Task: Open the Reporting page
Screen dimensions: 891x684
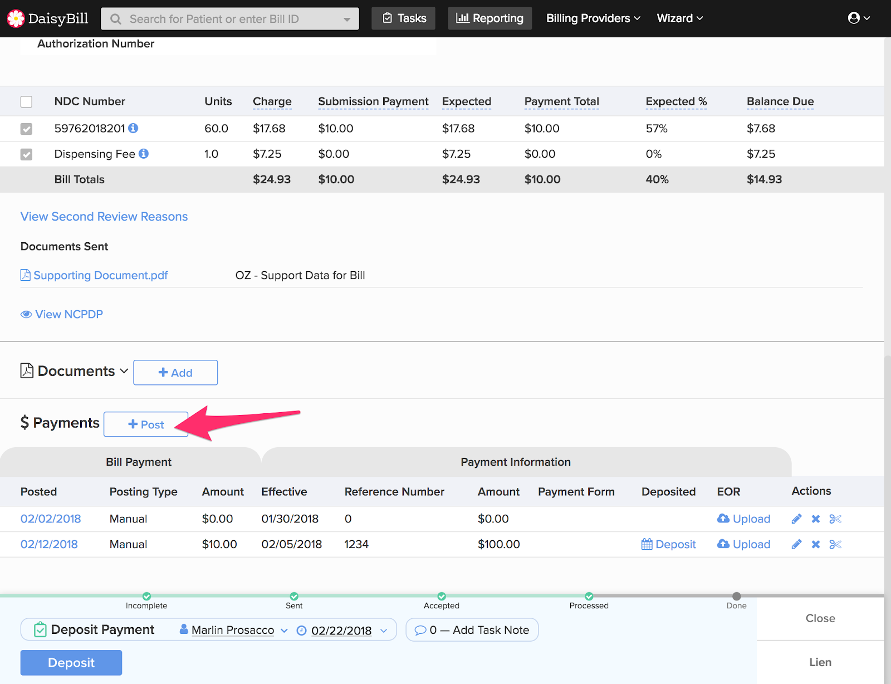Action: pos(490,18)
